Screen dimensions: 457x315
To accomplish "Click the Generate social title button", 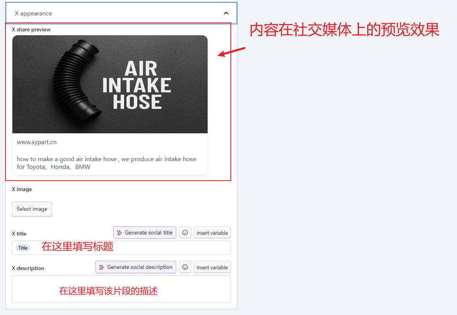I will [x=145, y=232].
